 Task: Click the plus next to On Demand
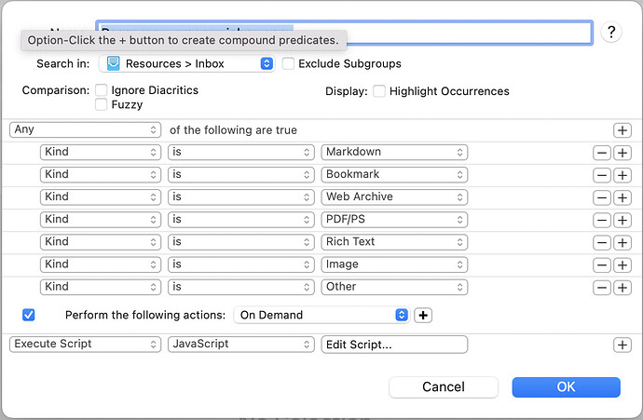coord(423,315)
